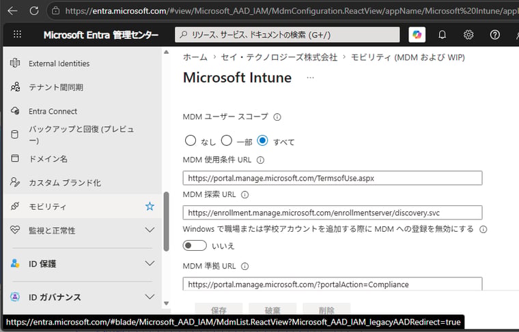Click the sidebar scrollbar thumb
The width and height of the screenshot is (519, 332).
coord(166,222)
